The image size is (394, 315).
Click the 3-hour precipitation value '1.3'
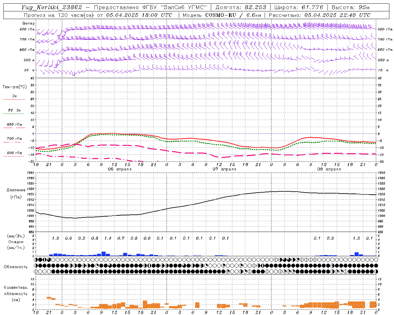tap(55, 238)
